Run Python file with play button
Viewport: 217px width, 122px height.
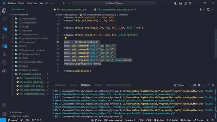[x=201, y=9]
